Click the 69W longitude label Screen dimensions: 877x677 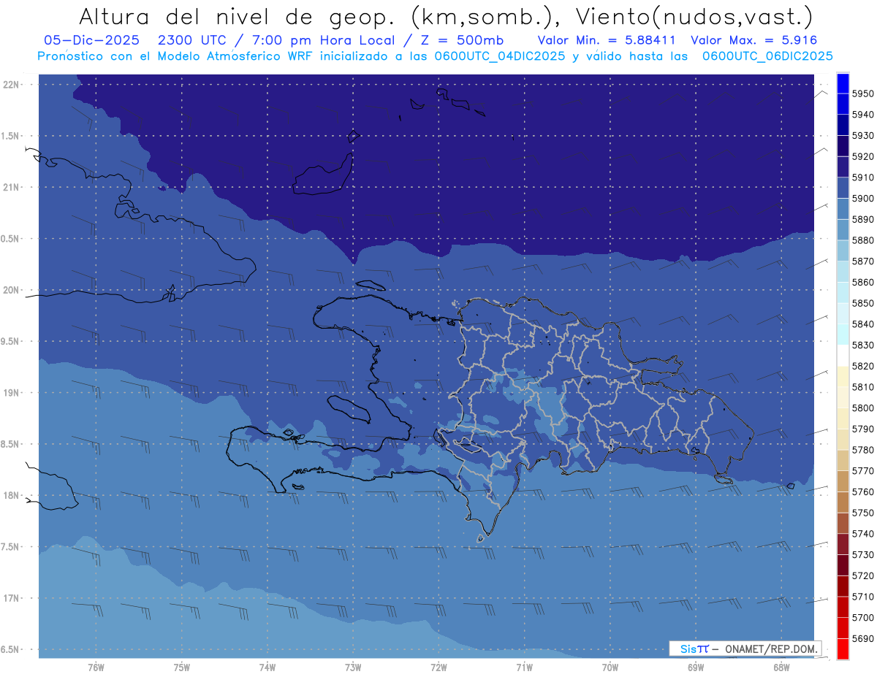click(696, 668)
